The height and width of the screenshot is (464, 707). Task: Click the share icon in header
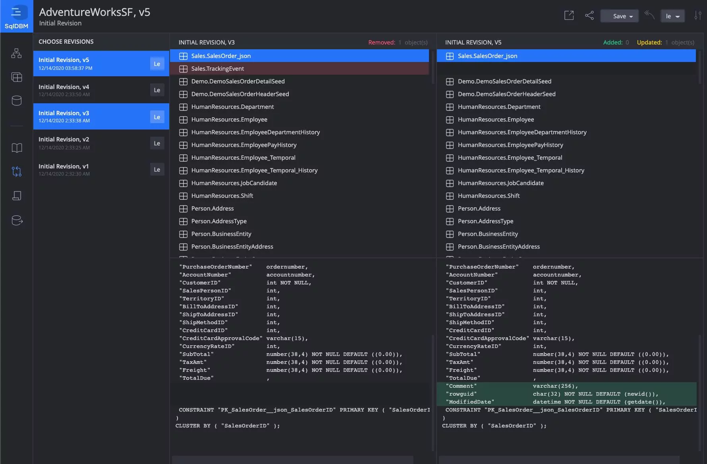tap(589, 16)
